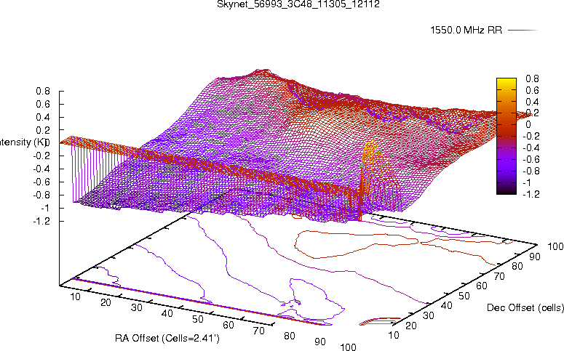Select the Dec Offset (cells) axis label
Screen dimensions: 564x351
pos(525,307)
